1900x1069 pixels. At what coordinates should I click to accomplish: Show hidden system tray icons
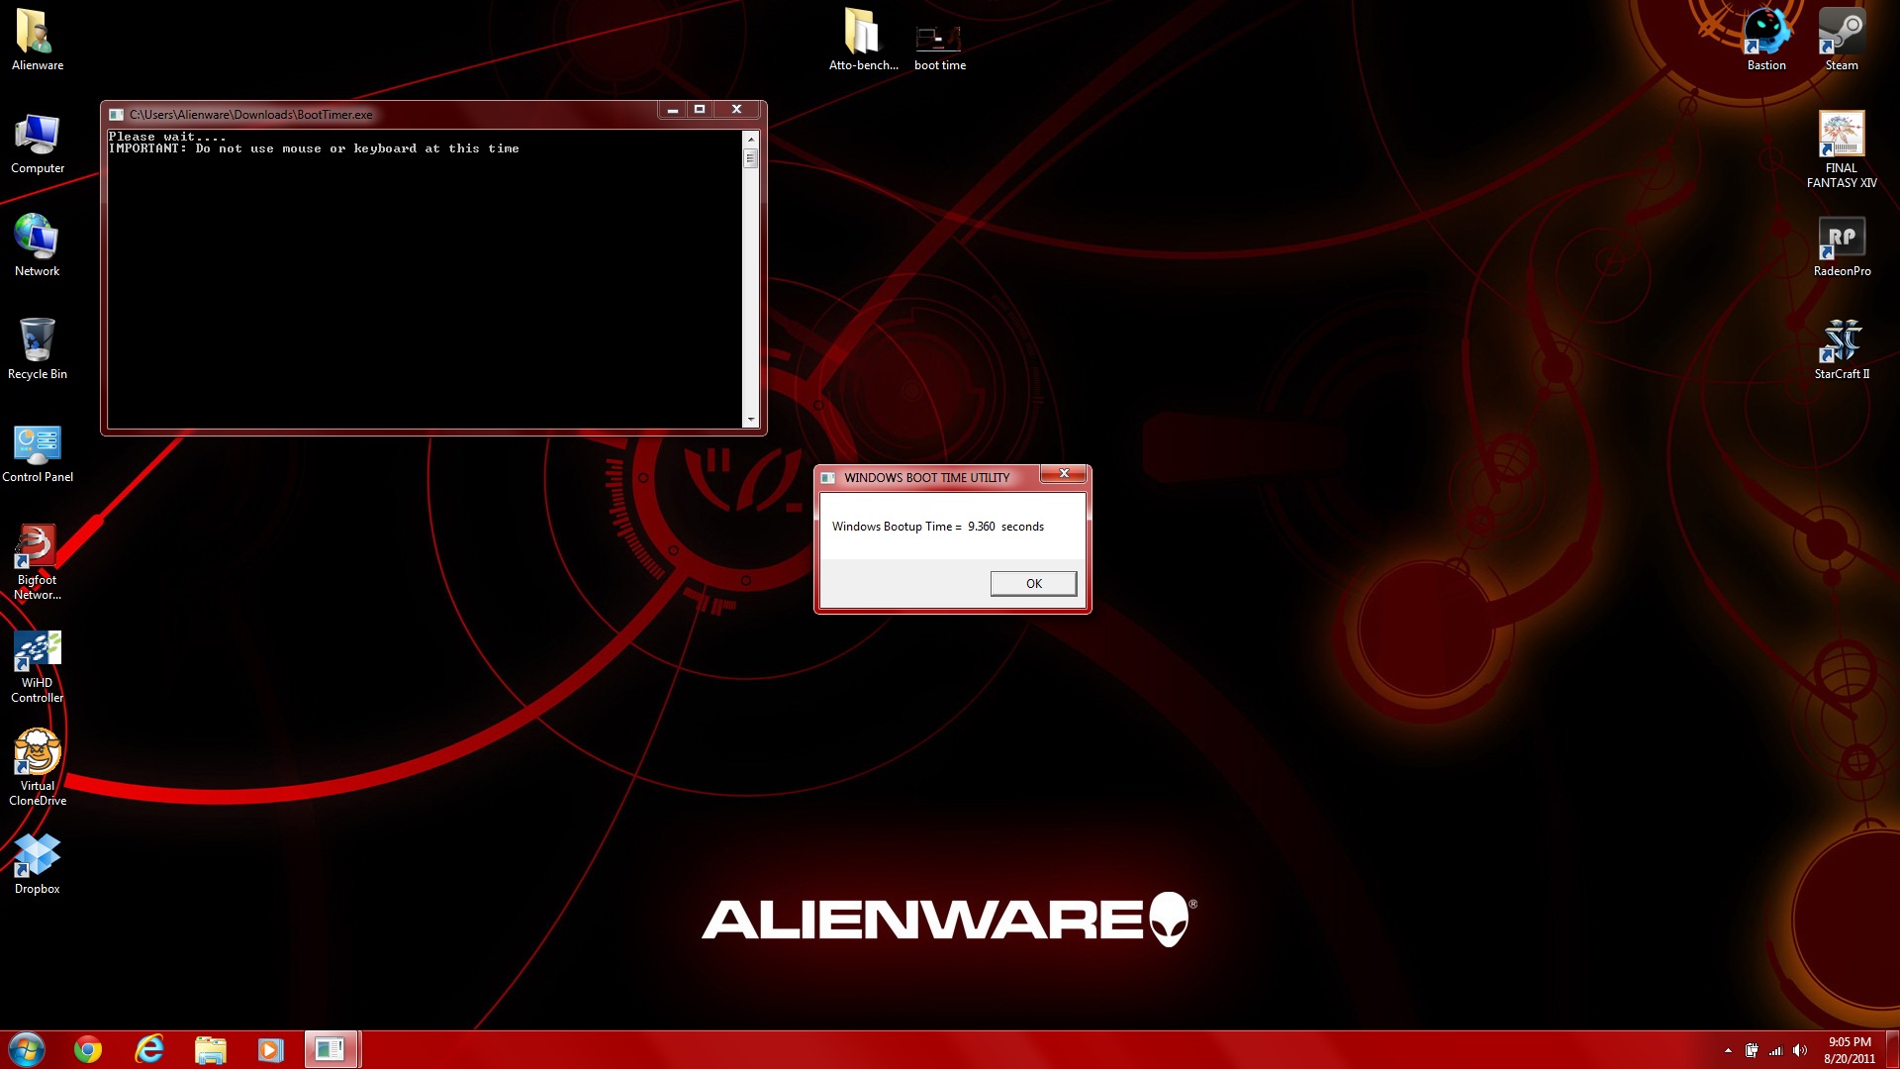[x=1728, y=1051]
